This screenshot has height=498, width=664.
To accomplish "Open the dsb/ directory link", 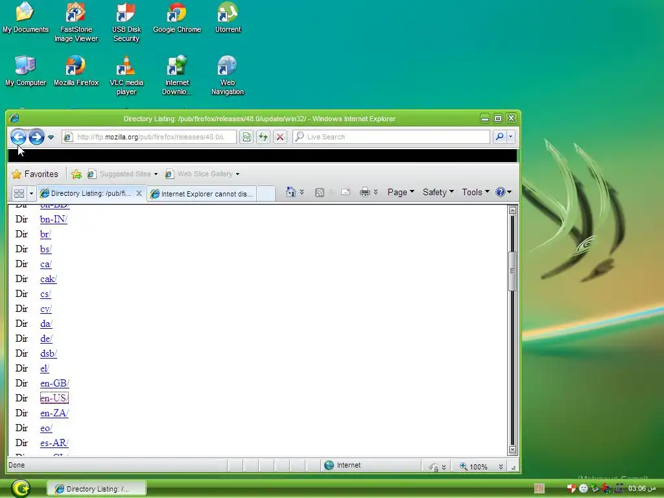I will pos(48,353).
